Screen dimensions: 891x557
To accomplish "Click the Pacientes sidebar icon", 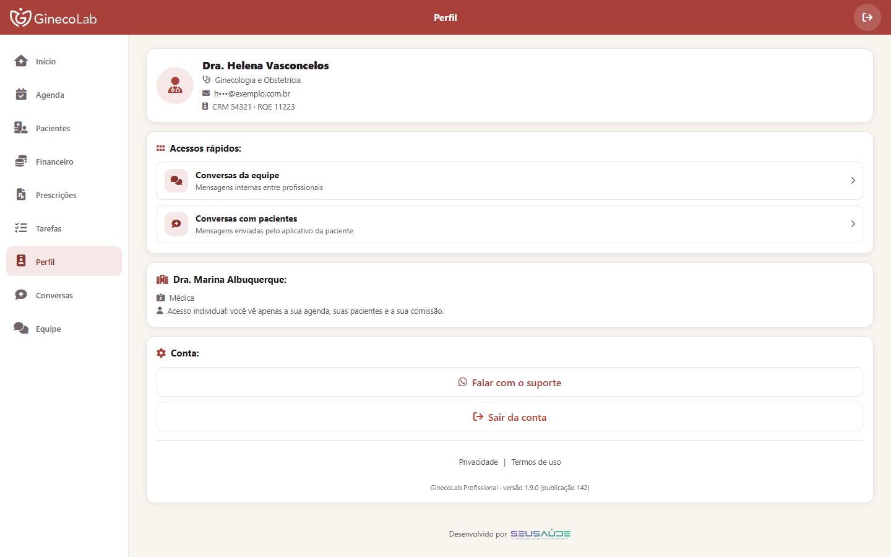I will pos(21,127).
